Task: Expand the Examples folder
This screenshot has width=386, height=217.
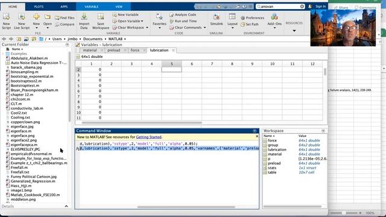Action: click(3, 54)
